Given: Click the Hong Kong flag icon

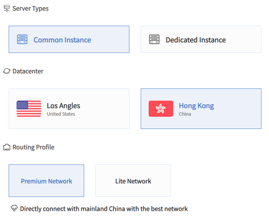Looking at the screenshot, I should 161,108.
